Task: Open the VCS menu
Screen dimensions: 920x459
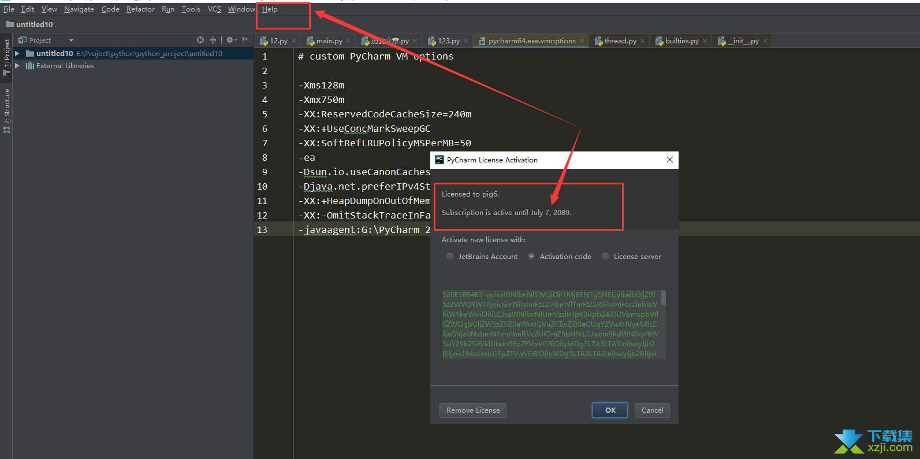Action: (214, 9)
